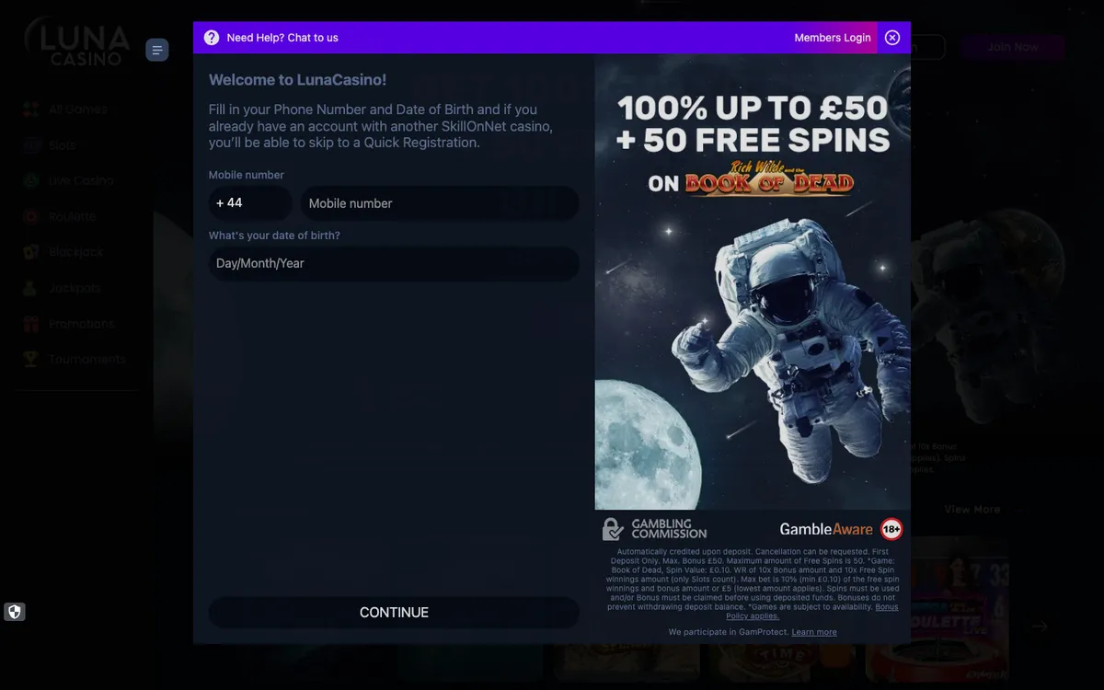1104x690 pixels.
Task: Open Slots in the sidebar
Action: (x=63, y=145)
